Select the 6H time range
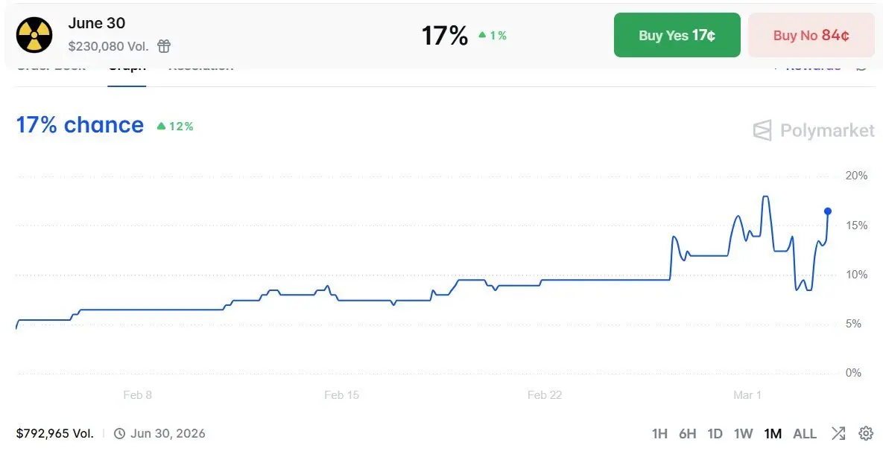The height and width of the screenshot is (454, 883). click(687, 433)
